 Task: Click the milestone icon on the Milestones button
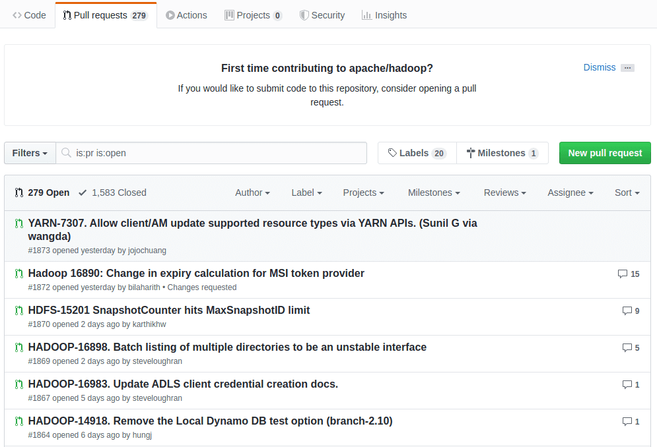[x=469, y=152]
